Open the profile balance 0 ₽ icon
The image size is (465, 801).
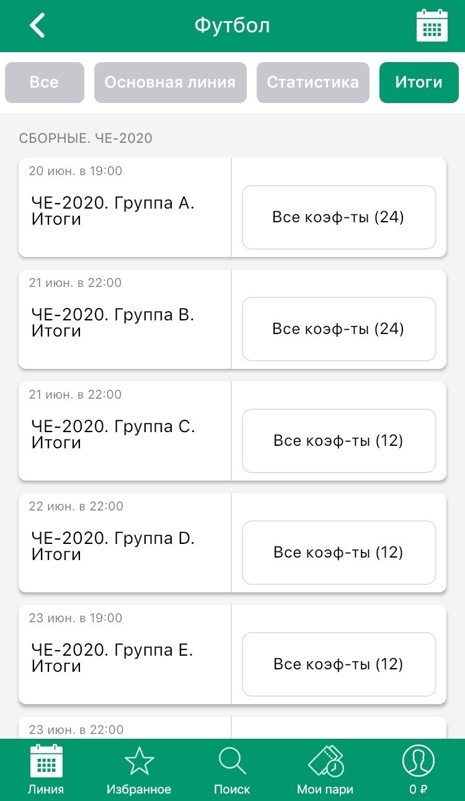418,761
